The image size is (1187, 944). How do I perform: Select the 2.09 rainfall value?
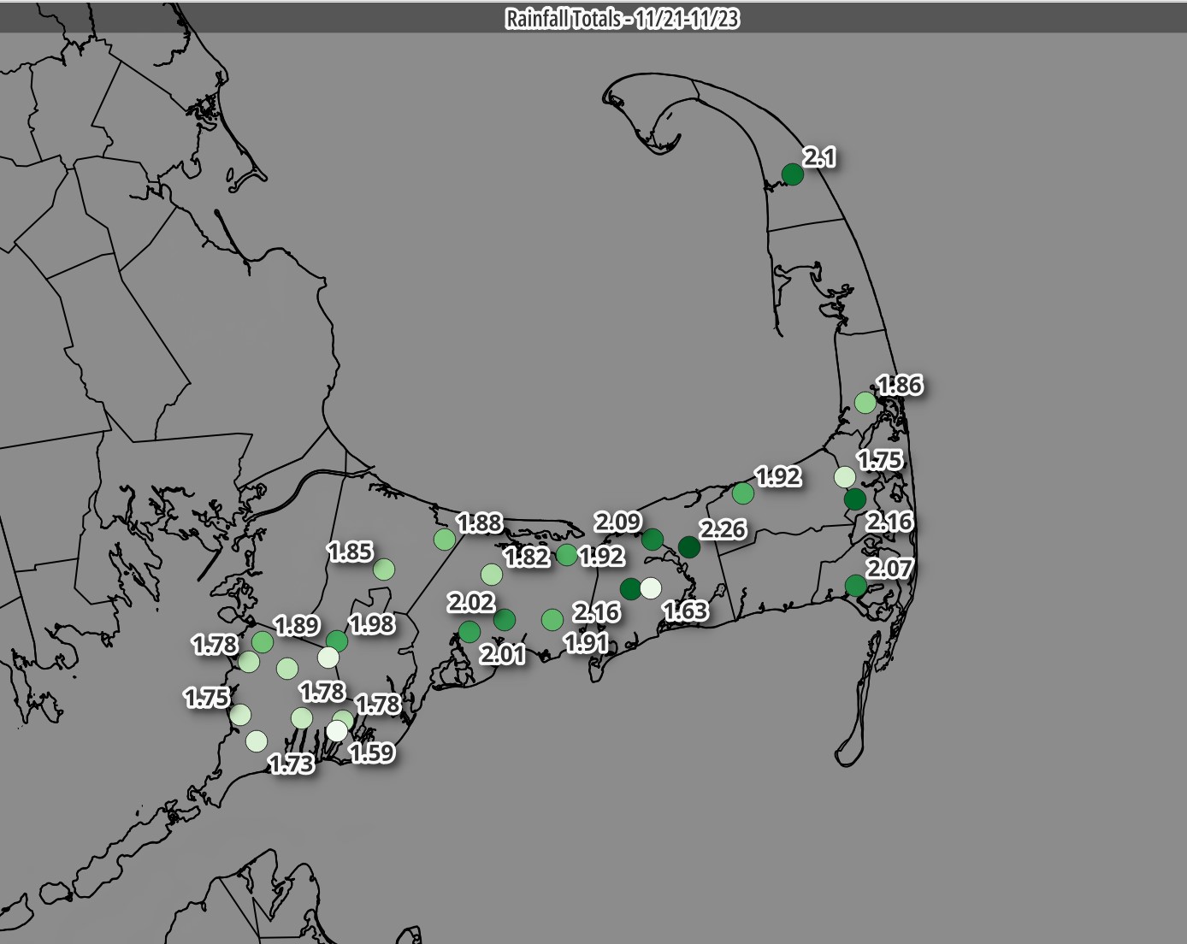[x=617, y=522]
